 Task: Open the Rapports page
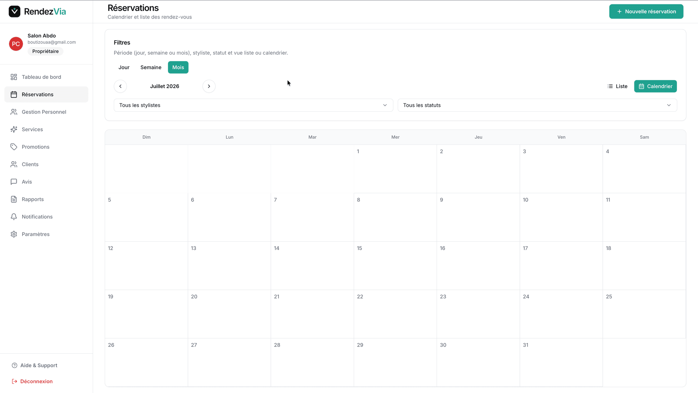[x=46, y=199]
